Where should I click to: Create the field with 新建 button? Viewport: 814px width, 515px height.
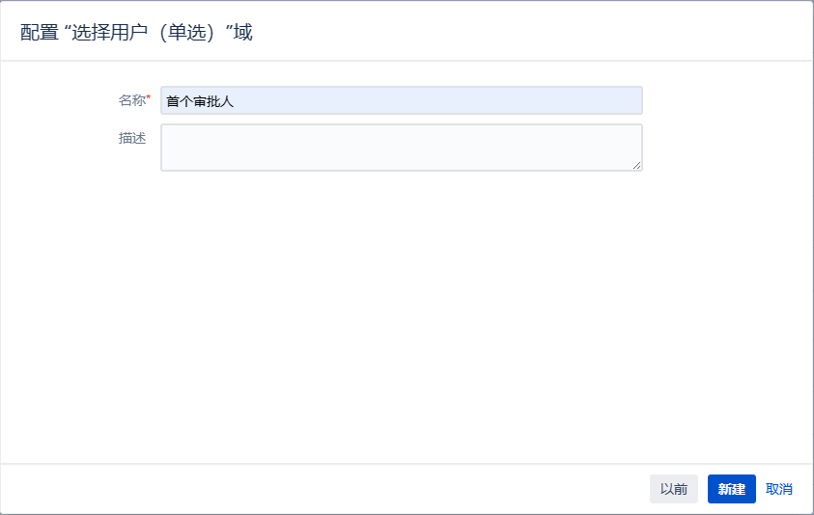click(732, 489)
